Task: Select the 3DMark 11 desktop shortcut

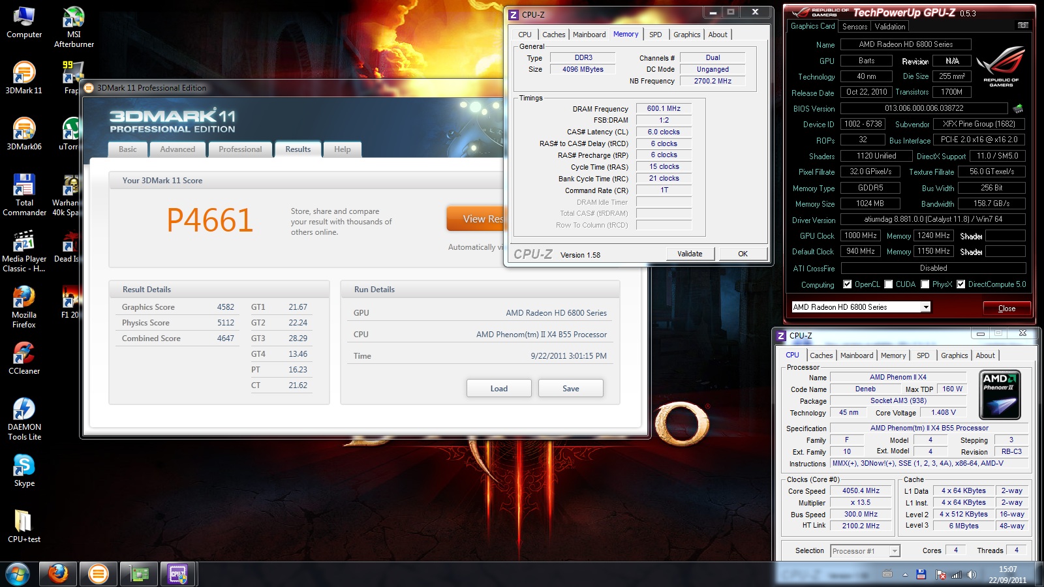Action: click(24, 78)
